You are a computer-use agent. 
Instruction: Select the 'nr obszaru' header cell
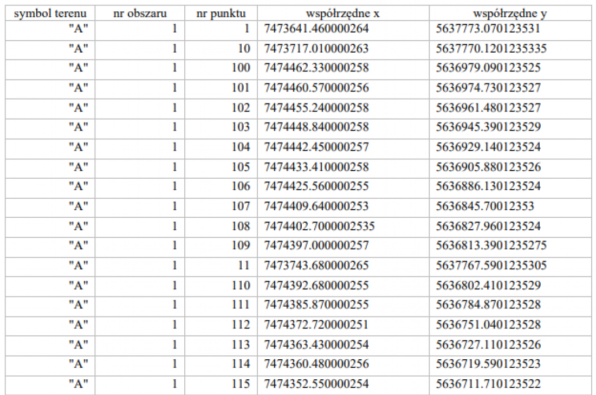click(140, 14)
